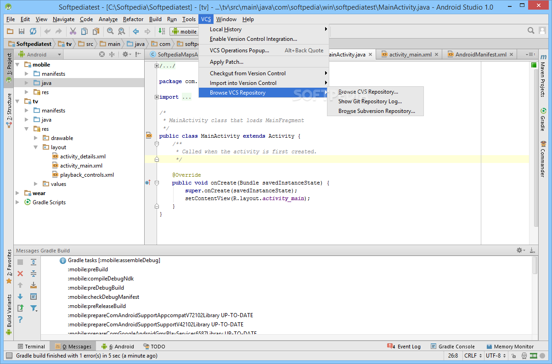This screenshot has width=552, height=364.
Task: Click the green inspection status square
Action: [x=534, y=65]
